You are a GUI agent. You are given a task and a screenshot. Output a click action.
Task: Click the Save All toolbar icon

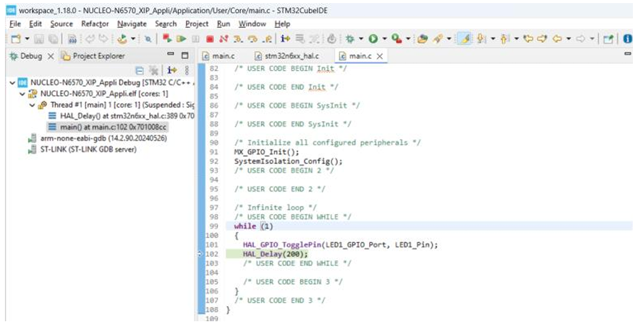tap(53, 39)
